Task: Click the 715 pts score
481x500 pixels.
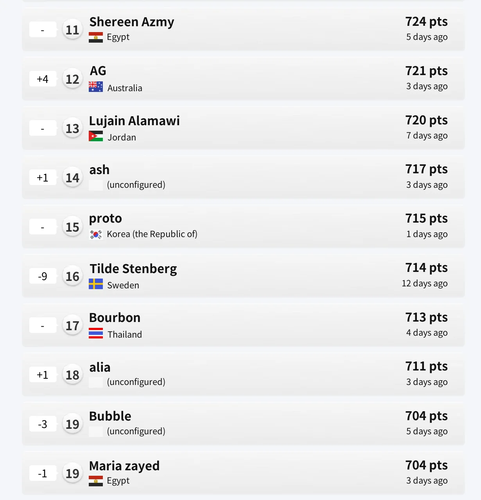Action: pos(426,218)
